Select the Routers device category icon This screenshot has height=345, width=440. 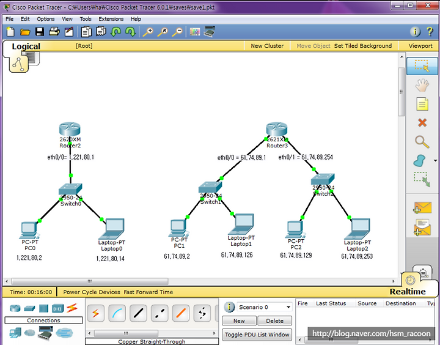[x=15, y=308]
